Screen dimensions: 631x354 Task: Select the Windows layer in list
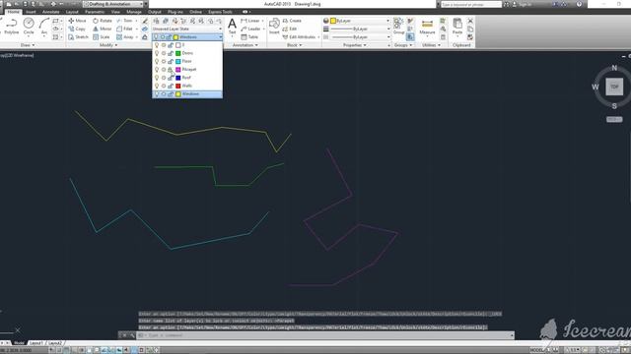pos(187,94)
